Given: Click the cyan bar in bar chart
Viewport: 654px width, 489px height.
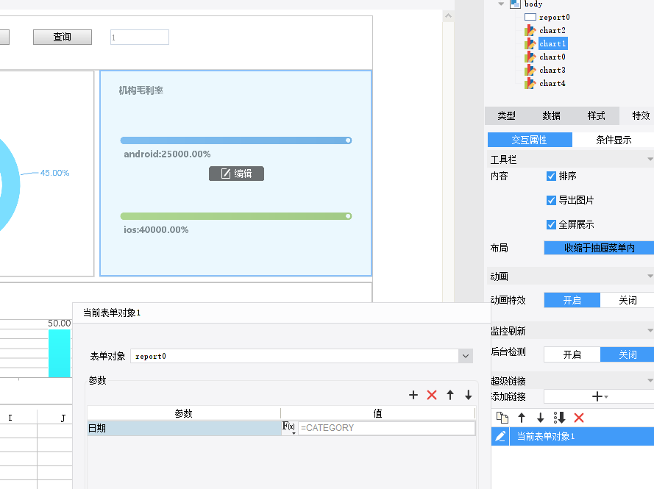Looking at the screenshot, I should pyautogui.click(x=60, y=354).
